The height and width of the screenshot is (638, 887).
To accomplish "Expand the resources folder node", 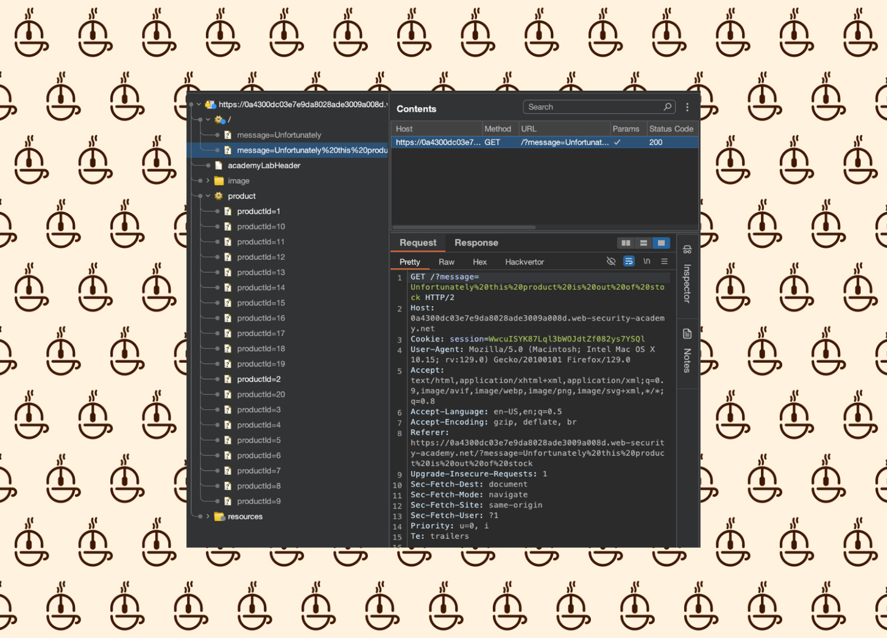I will [x=208, y=516].
